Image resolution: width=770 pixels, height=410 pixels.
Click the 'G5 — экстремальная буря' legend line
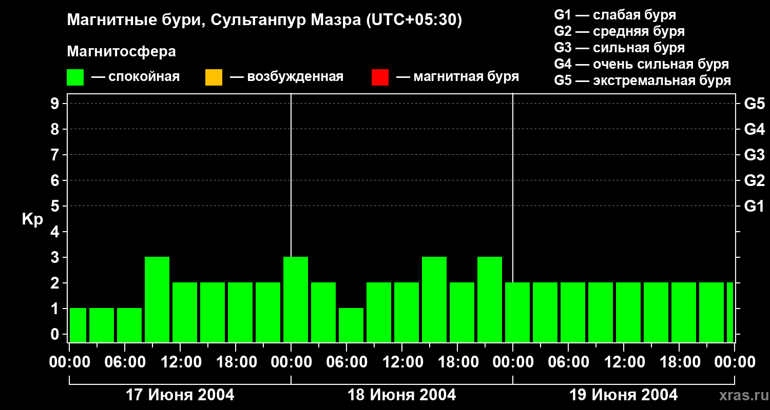643,80
